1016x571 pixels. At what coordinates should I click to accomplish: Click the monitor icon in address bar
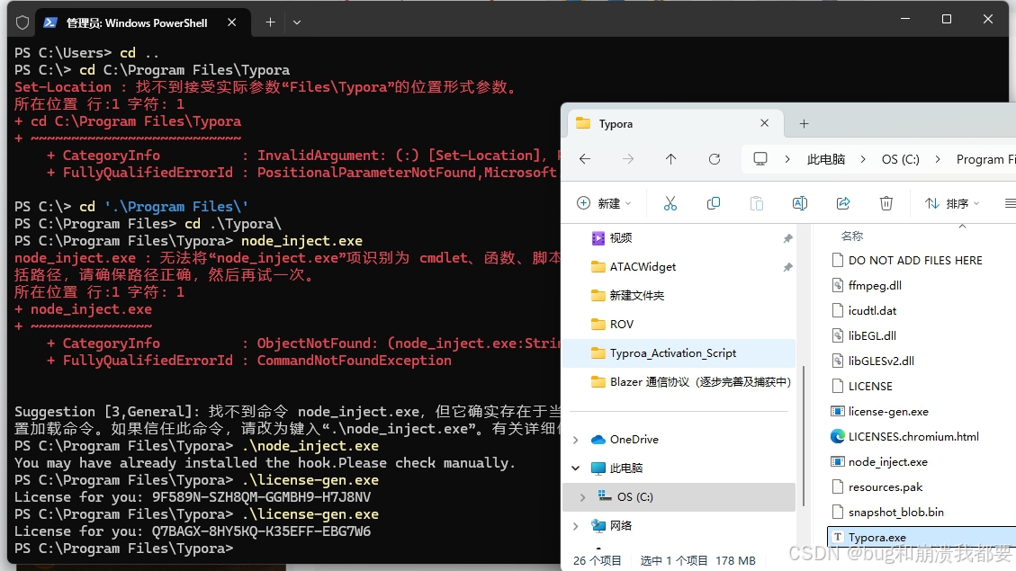coord(760,158)
